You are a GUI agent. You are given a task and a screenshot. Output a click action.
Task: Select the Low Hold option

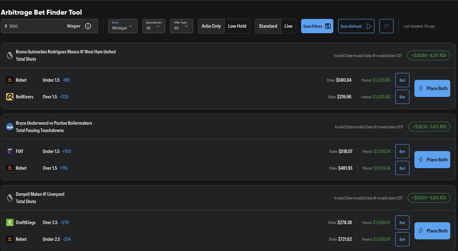click(x=237, y=26)
